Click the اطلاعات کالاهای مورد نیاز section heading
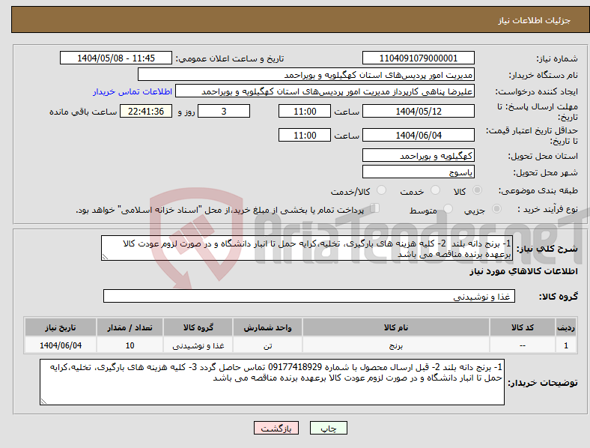590x448 pixels. point(523,271)
